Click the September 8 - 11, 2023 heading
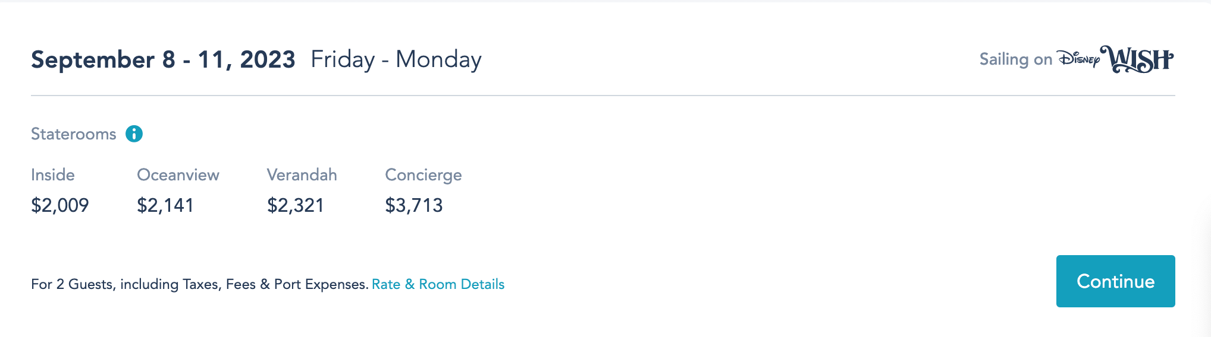This screenshot has width=1211, height=337. click(163, 60)
